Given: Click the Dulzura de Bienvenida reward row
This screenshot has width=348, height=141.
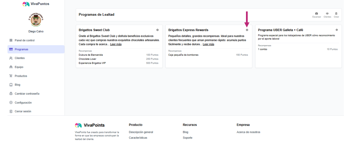Looking at the screenshot, I should coord(118,55).
